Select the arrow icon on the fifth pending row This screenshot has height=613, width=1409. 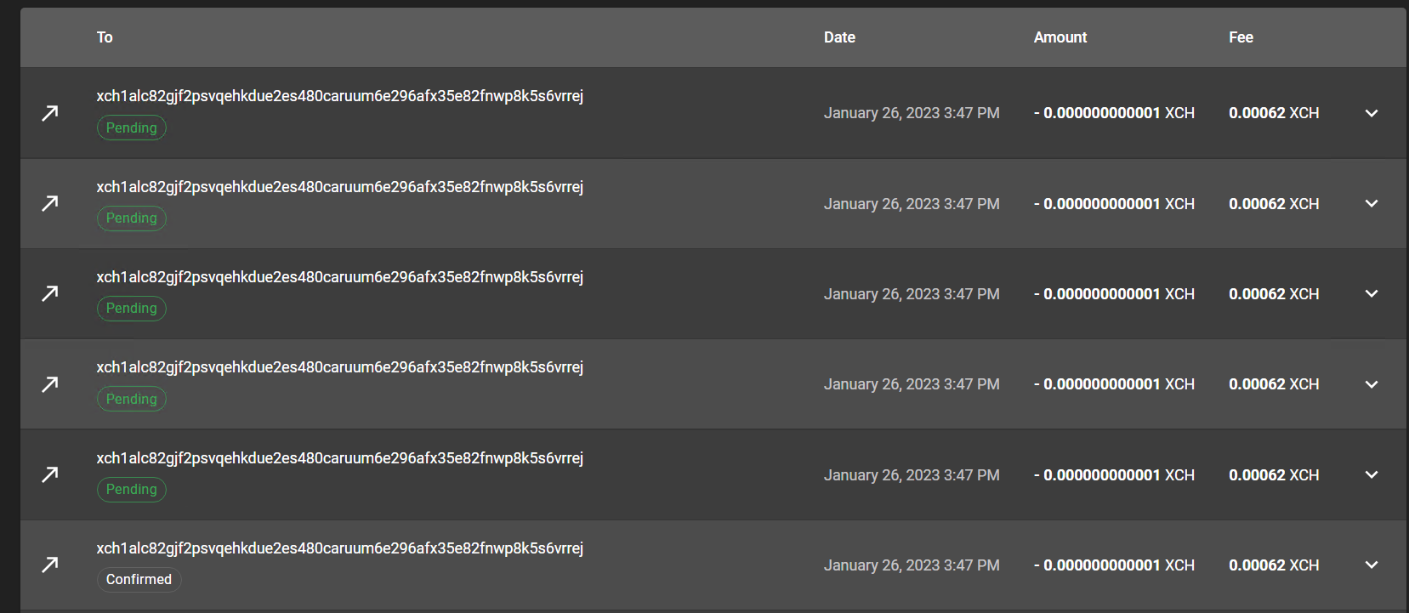tap(50, 474)
